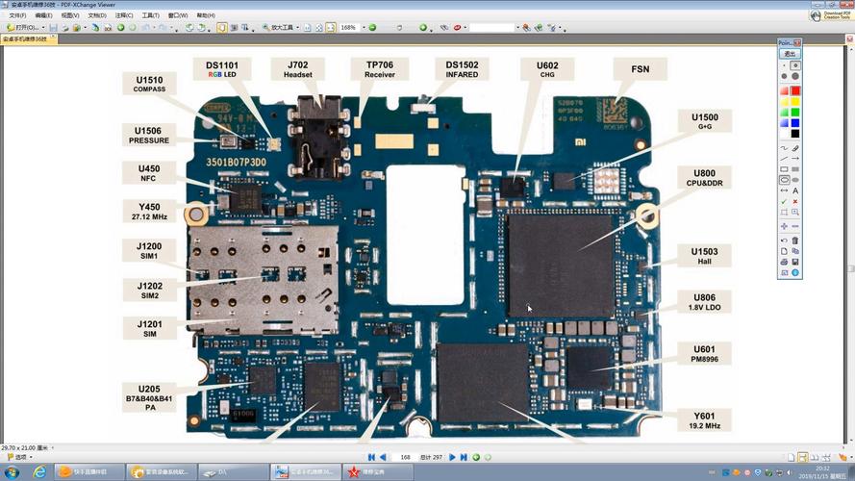This screenshot has width=855, height=481.
Task: Select the ellipse outline drawing tool
Action: [x=785, y=180]
